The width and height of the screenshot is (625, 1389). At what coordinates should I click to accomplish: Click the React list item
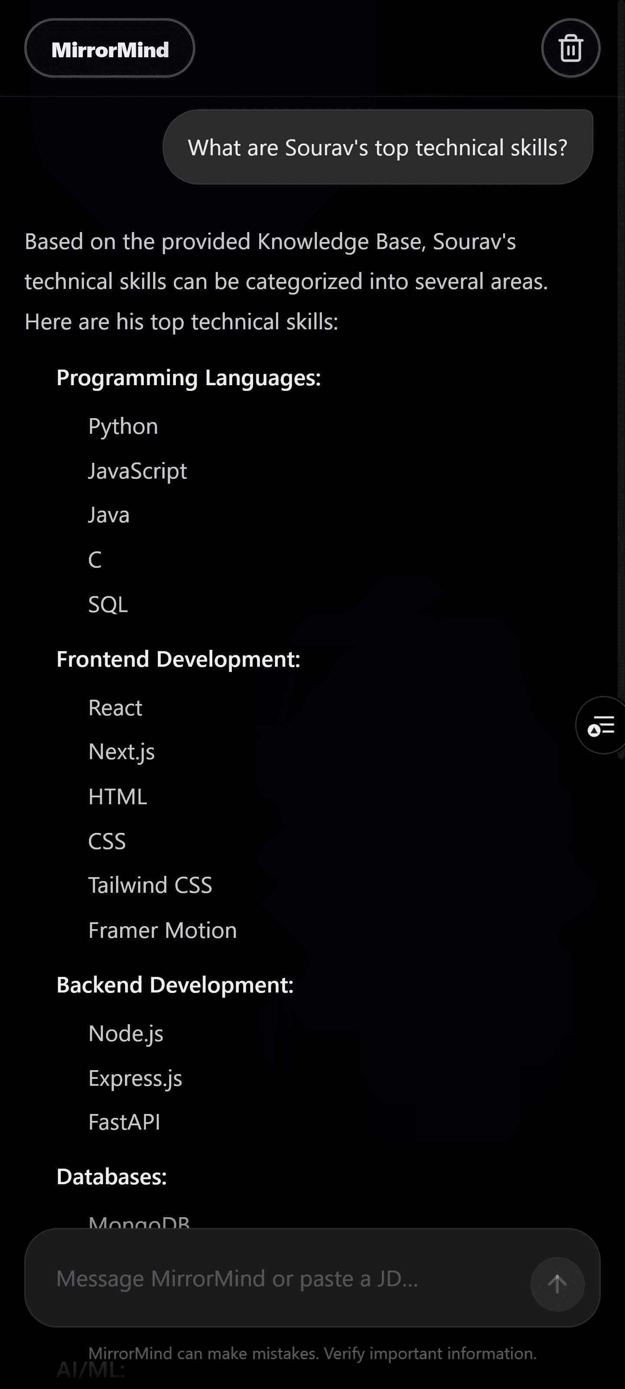[x=115, y=708]
